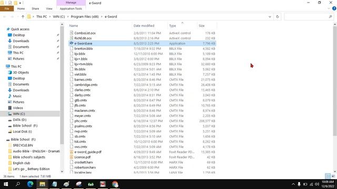
Task: Sort files by Name column
Action: click(74, 26)
